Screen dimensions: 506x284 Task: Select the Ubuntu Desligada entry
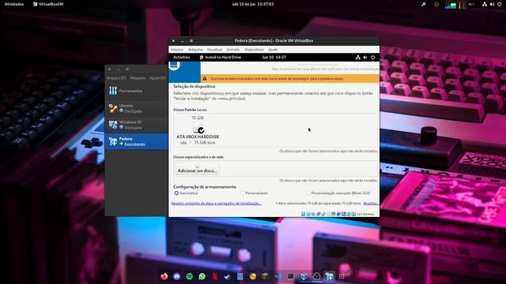click(x=136, y=108)
